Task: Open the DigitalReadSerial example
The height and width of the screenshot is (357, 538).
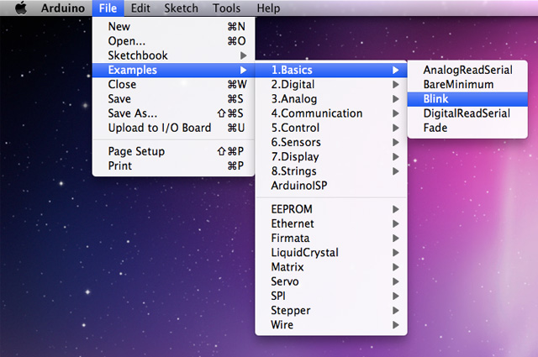Action: point(466,113)
